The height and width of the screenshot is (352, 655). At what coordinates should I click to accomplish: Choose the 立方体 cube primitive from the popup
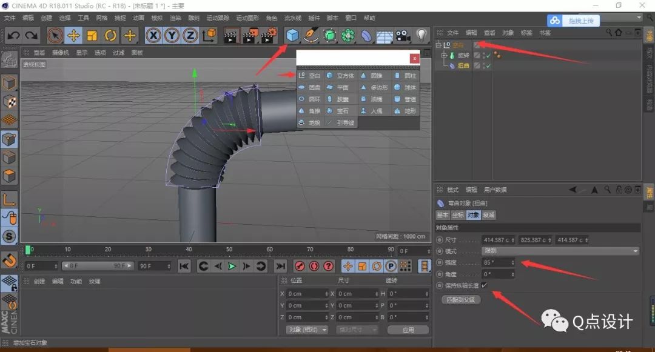click(x=347, y=76)
